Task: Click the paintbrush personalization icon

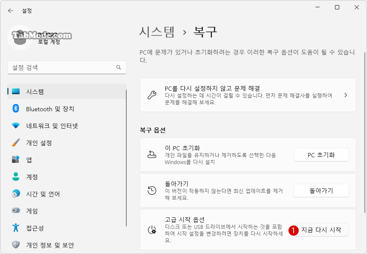Action: point(16,143)
